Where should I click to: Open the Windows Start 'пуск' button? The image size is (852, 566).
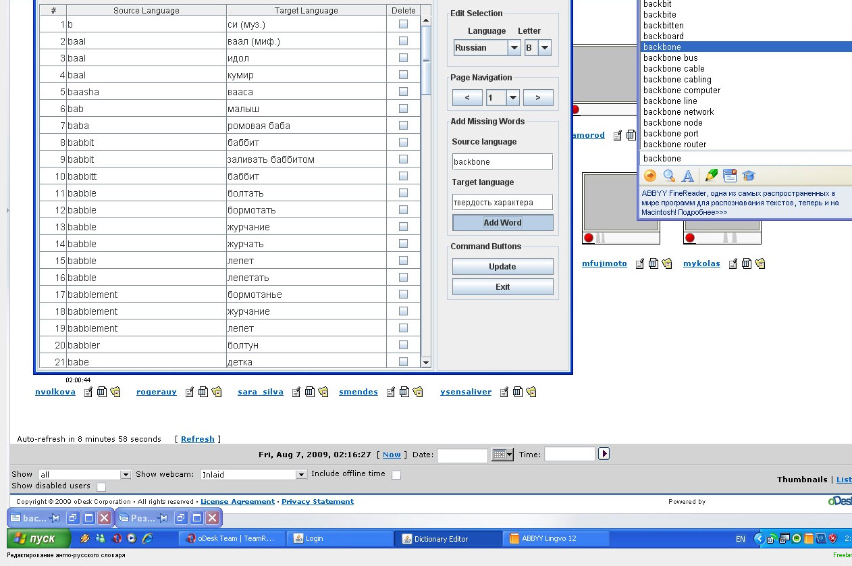tap(38, 538)
